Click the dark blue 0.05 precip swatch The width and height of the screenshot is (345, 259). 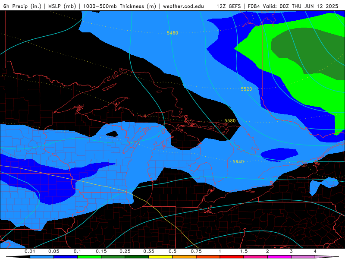tap(66, 257)
